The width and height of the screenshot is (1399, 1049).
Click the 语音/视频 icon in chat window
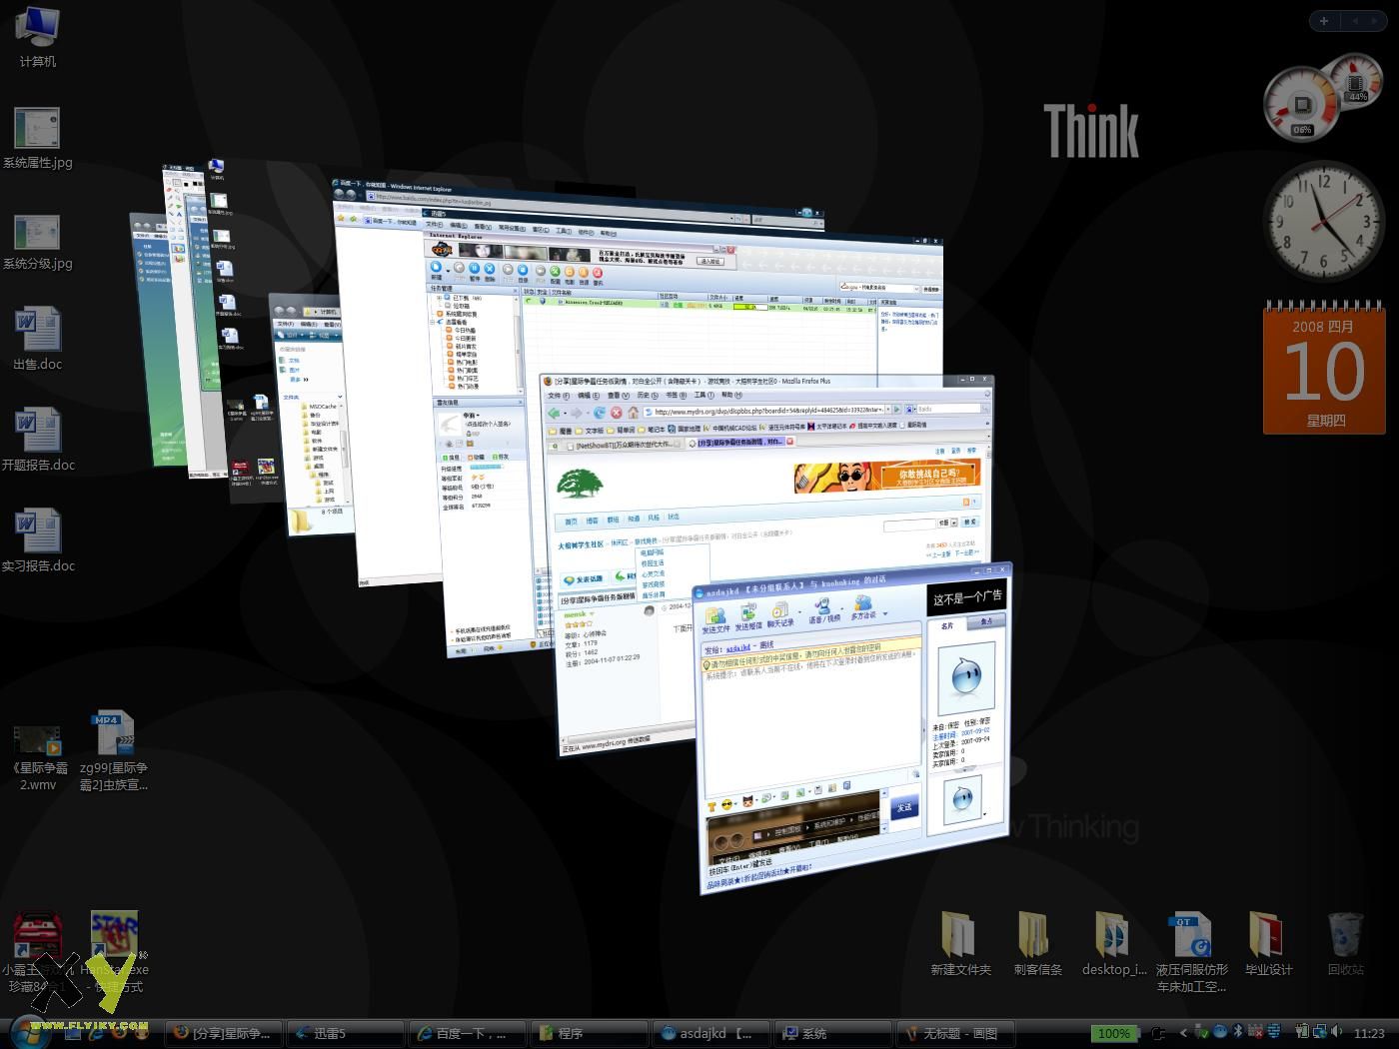click(x=824, y=607)
